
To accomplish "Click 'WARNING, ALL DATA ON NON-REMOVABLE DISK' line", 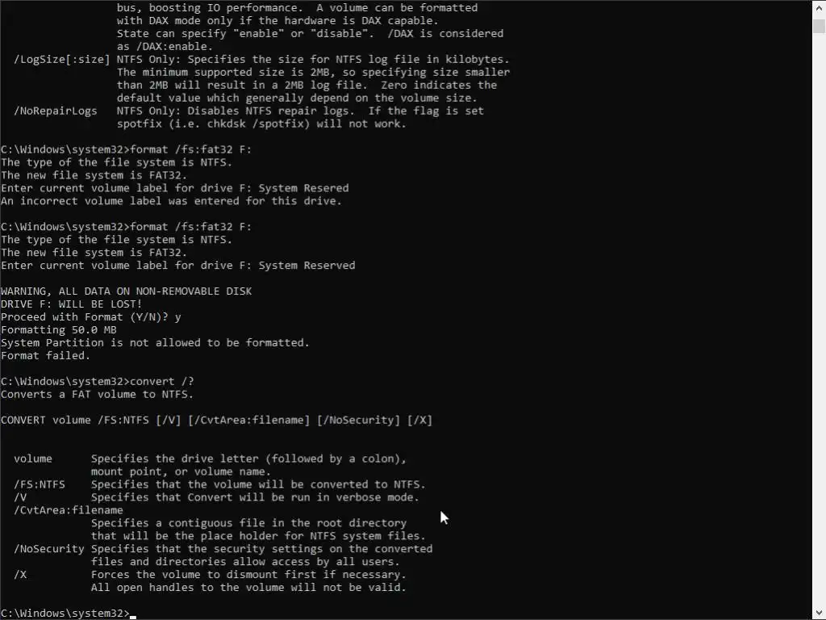I will (x=127, y=291).
